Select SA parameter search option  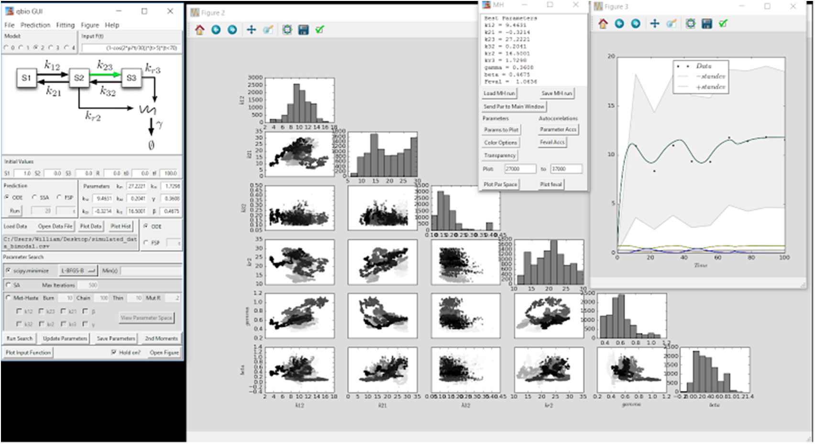[x=8, y=285]
